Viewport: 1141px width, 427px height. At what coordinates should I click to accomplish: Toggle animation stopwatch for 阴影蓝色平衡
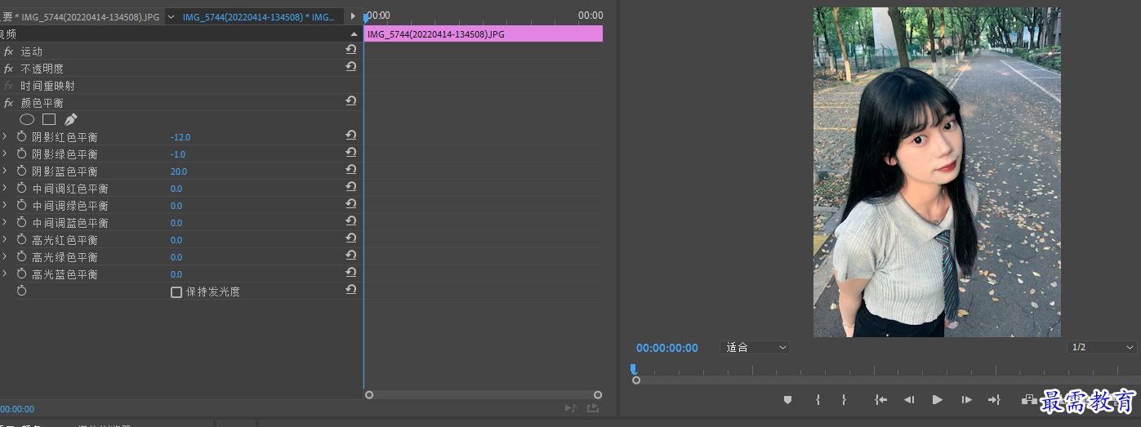pyautogui.click(x=22, y=171)
